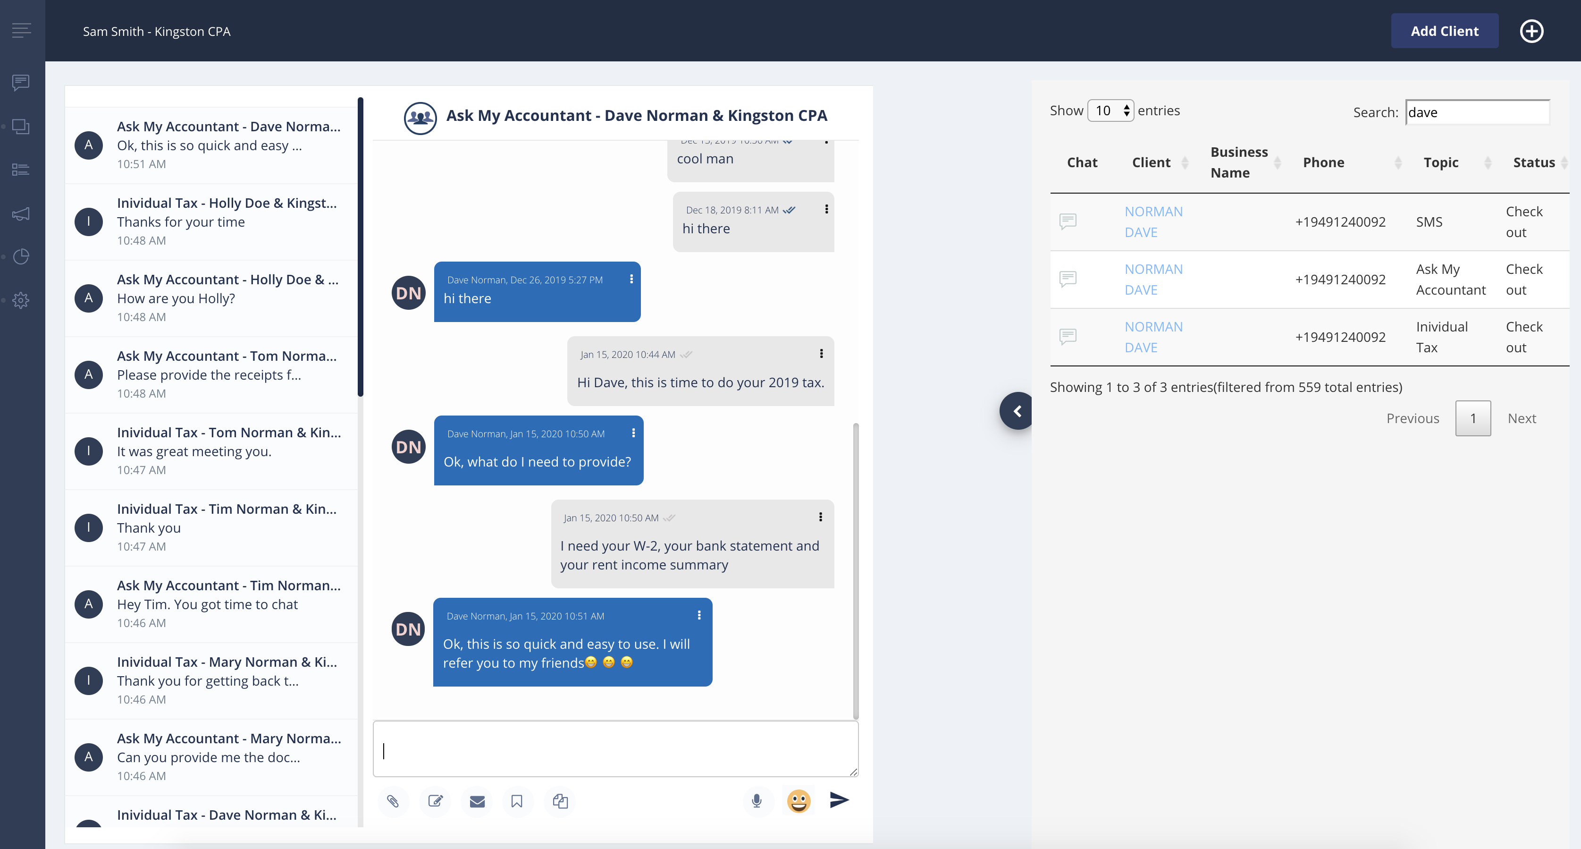Click inside the message text box
1581x849 pixels.
(x=615, y=749)
